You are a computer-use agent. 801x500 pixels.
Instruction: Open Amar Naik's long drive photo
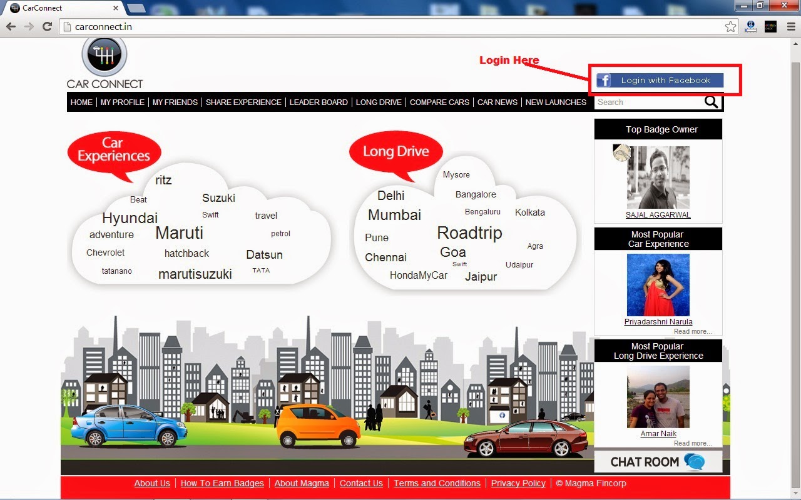[658, 397]
